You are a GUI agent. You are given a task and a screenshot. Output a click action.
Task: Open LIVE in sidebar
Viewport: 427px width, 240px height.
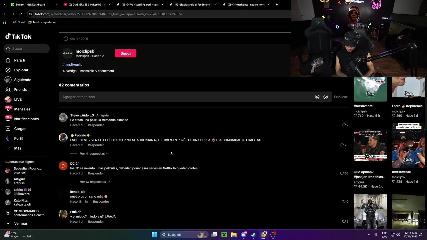click(x=18, y=99)
